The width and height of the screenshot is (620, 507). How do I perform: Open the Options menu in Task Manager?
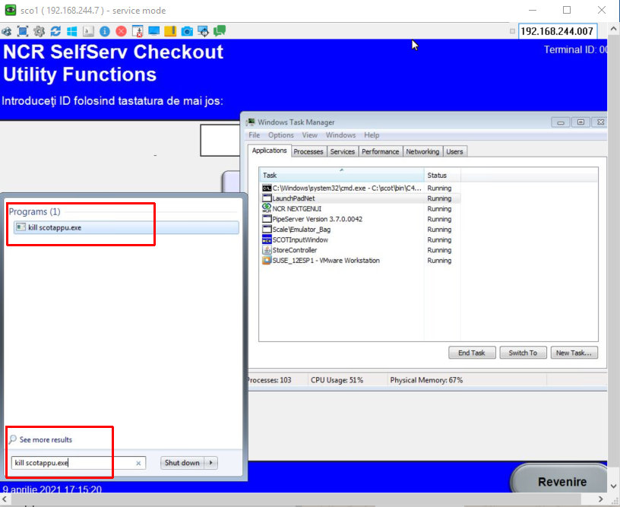coord(280,135)
